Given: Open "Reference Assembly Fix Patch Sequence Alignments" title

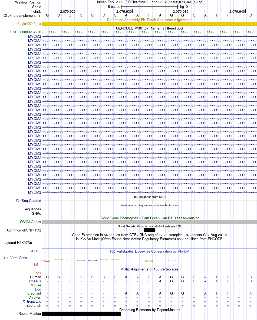Looking at the screenshot, I should (149, 20).
